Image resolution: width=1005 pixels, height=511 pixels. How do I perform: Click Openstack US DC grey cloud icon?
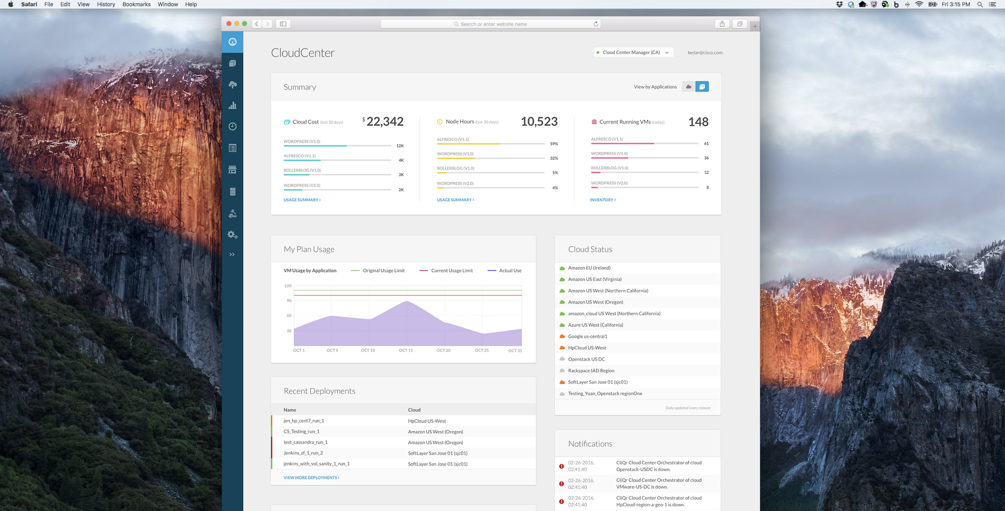562,359
